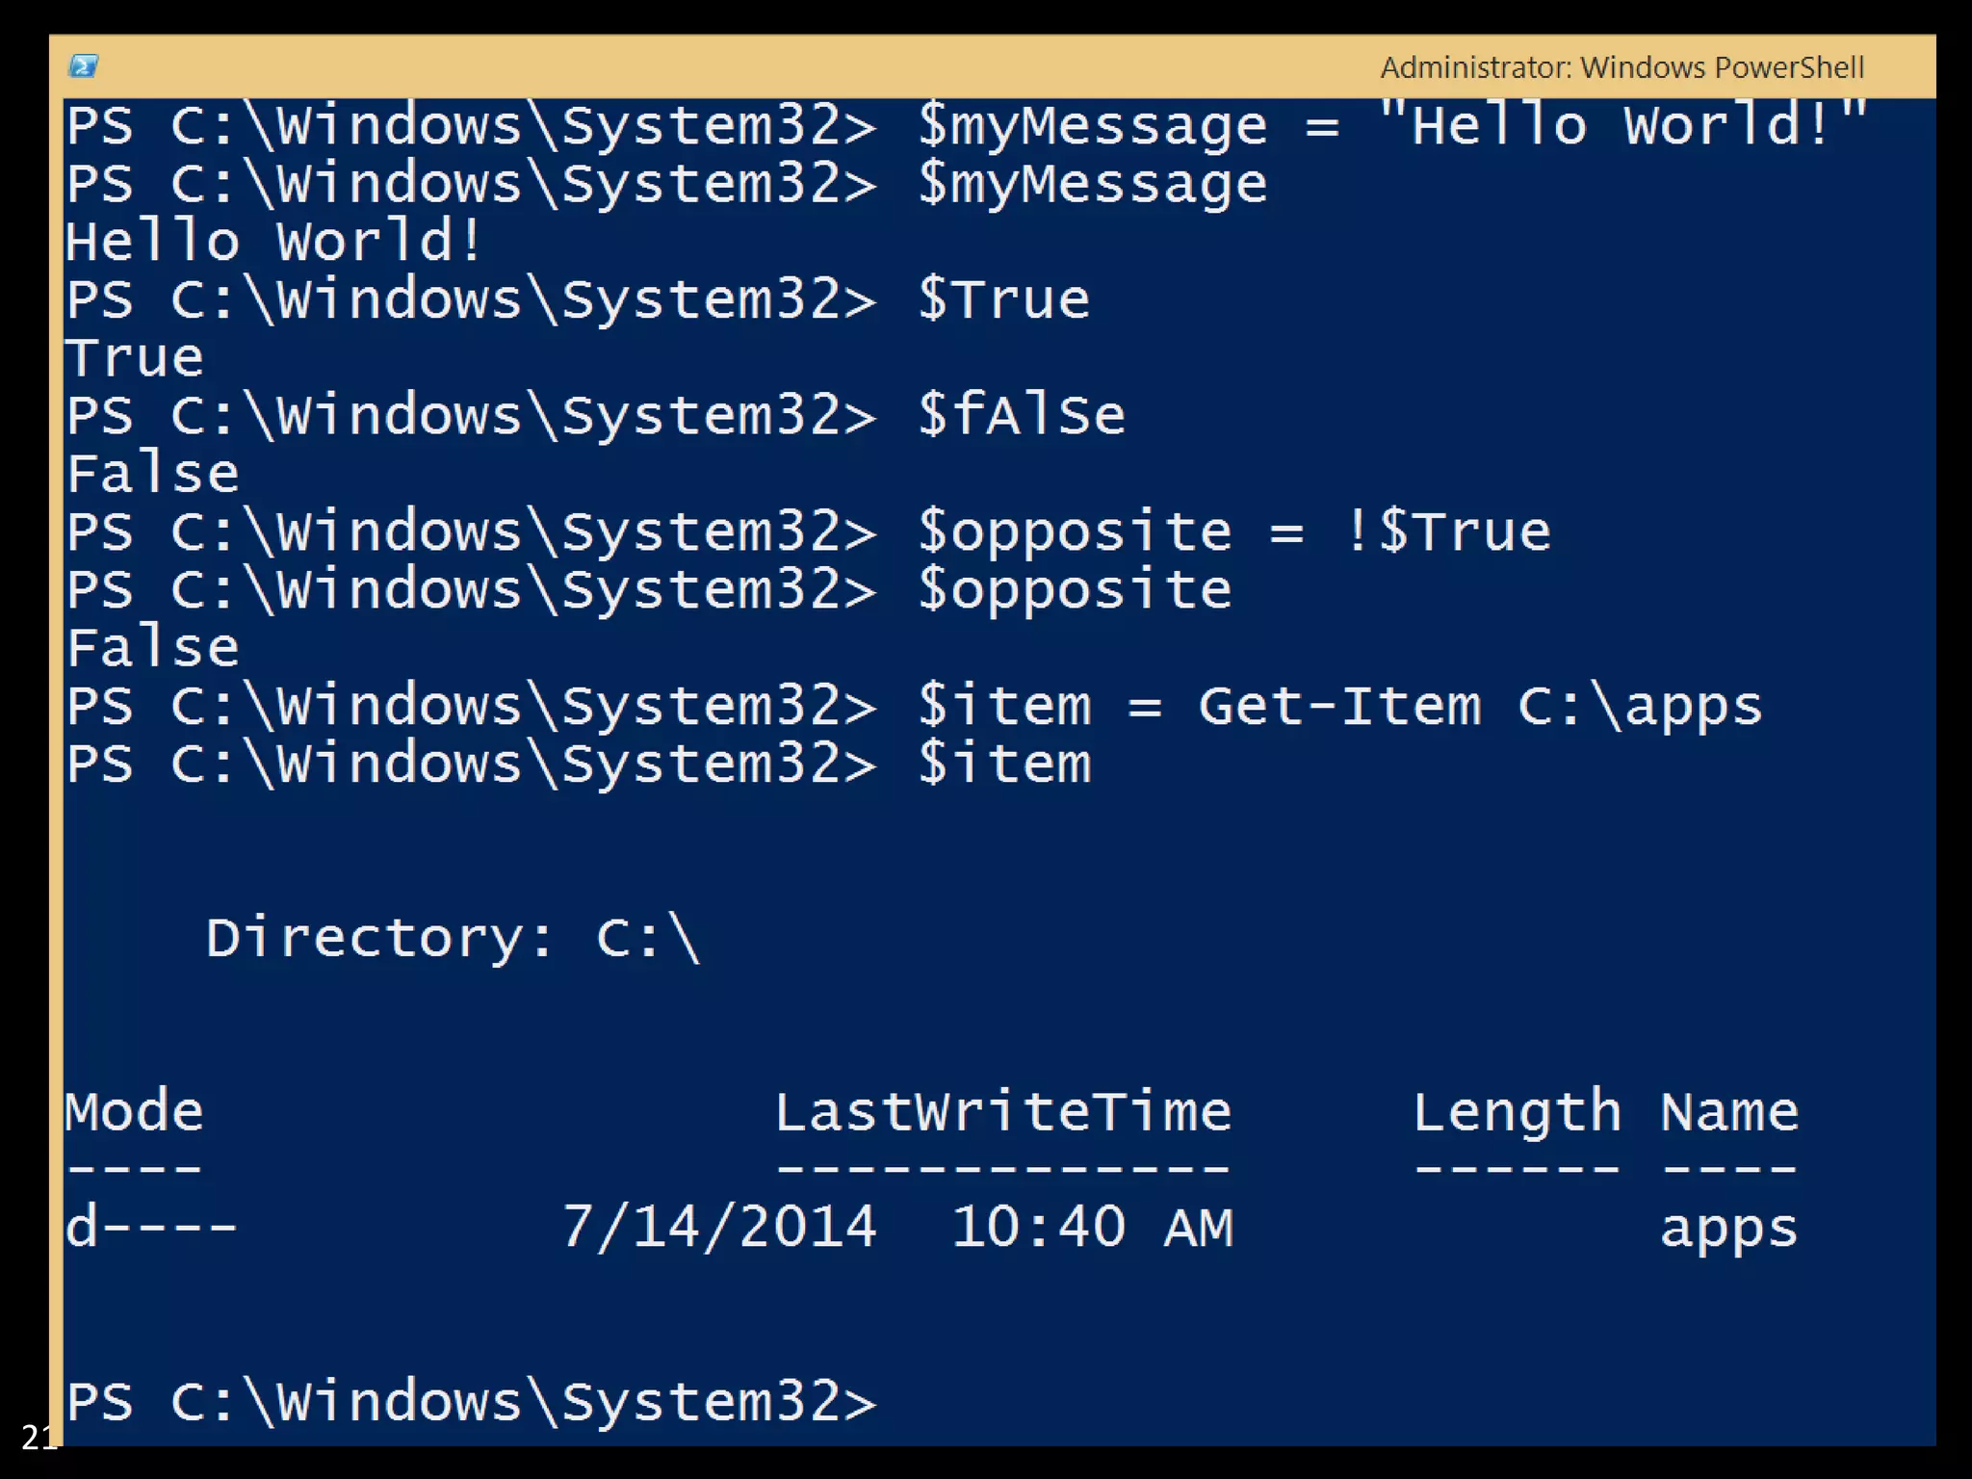Click the PowerShell icon in title bar

(x=84, y=66)
